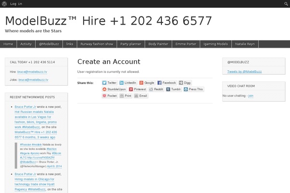Click the Hire email address link
290x193 pixels.
click(32, 72)
